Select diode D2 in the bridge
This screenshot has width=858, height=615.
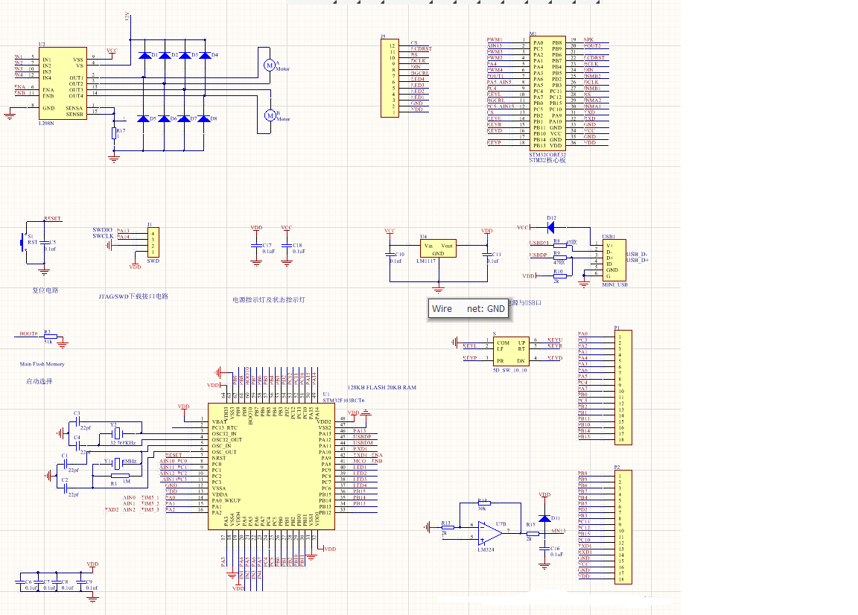click(165, 55)
